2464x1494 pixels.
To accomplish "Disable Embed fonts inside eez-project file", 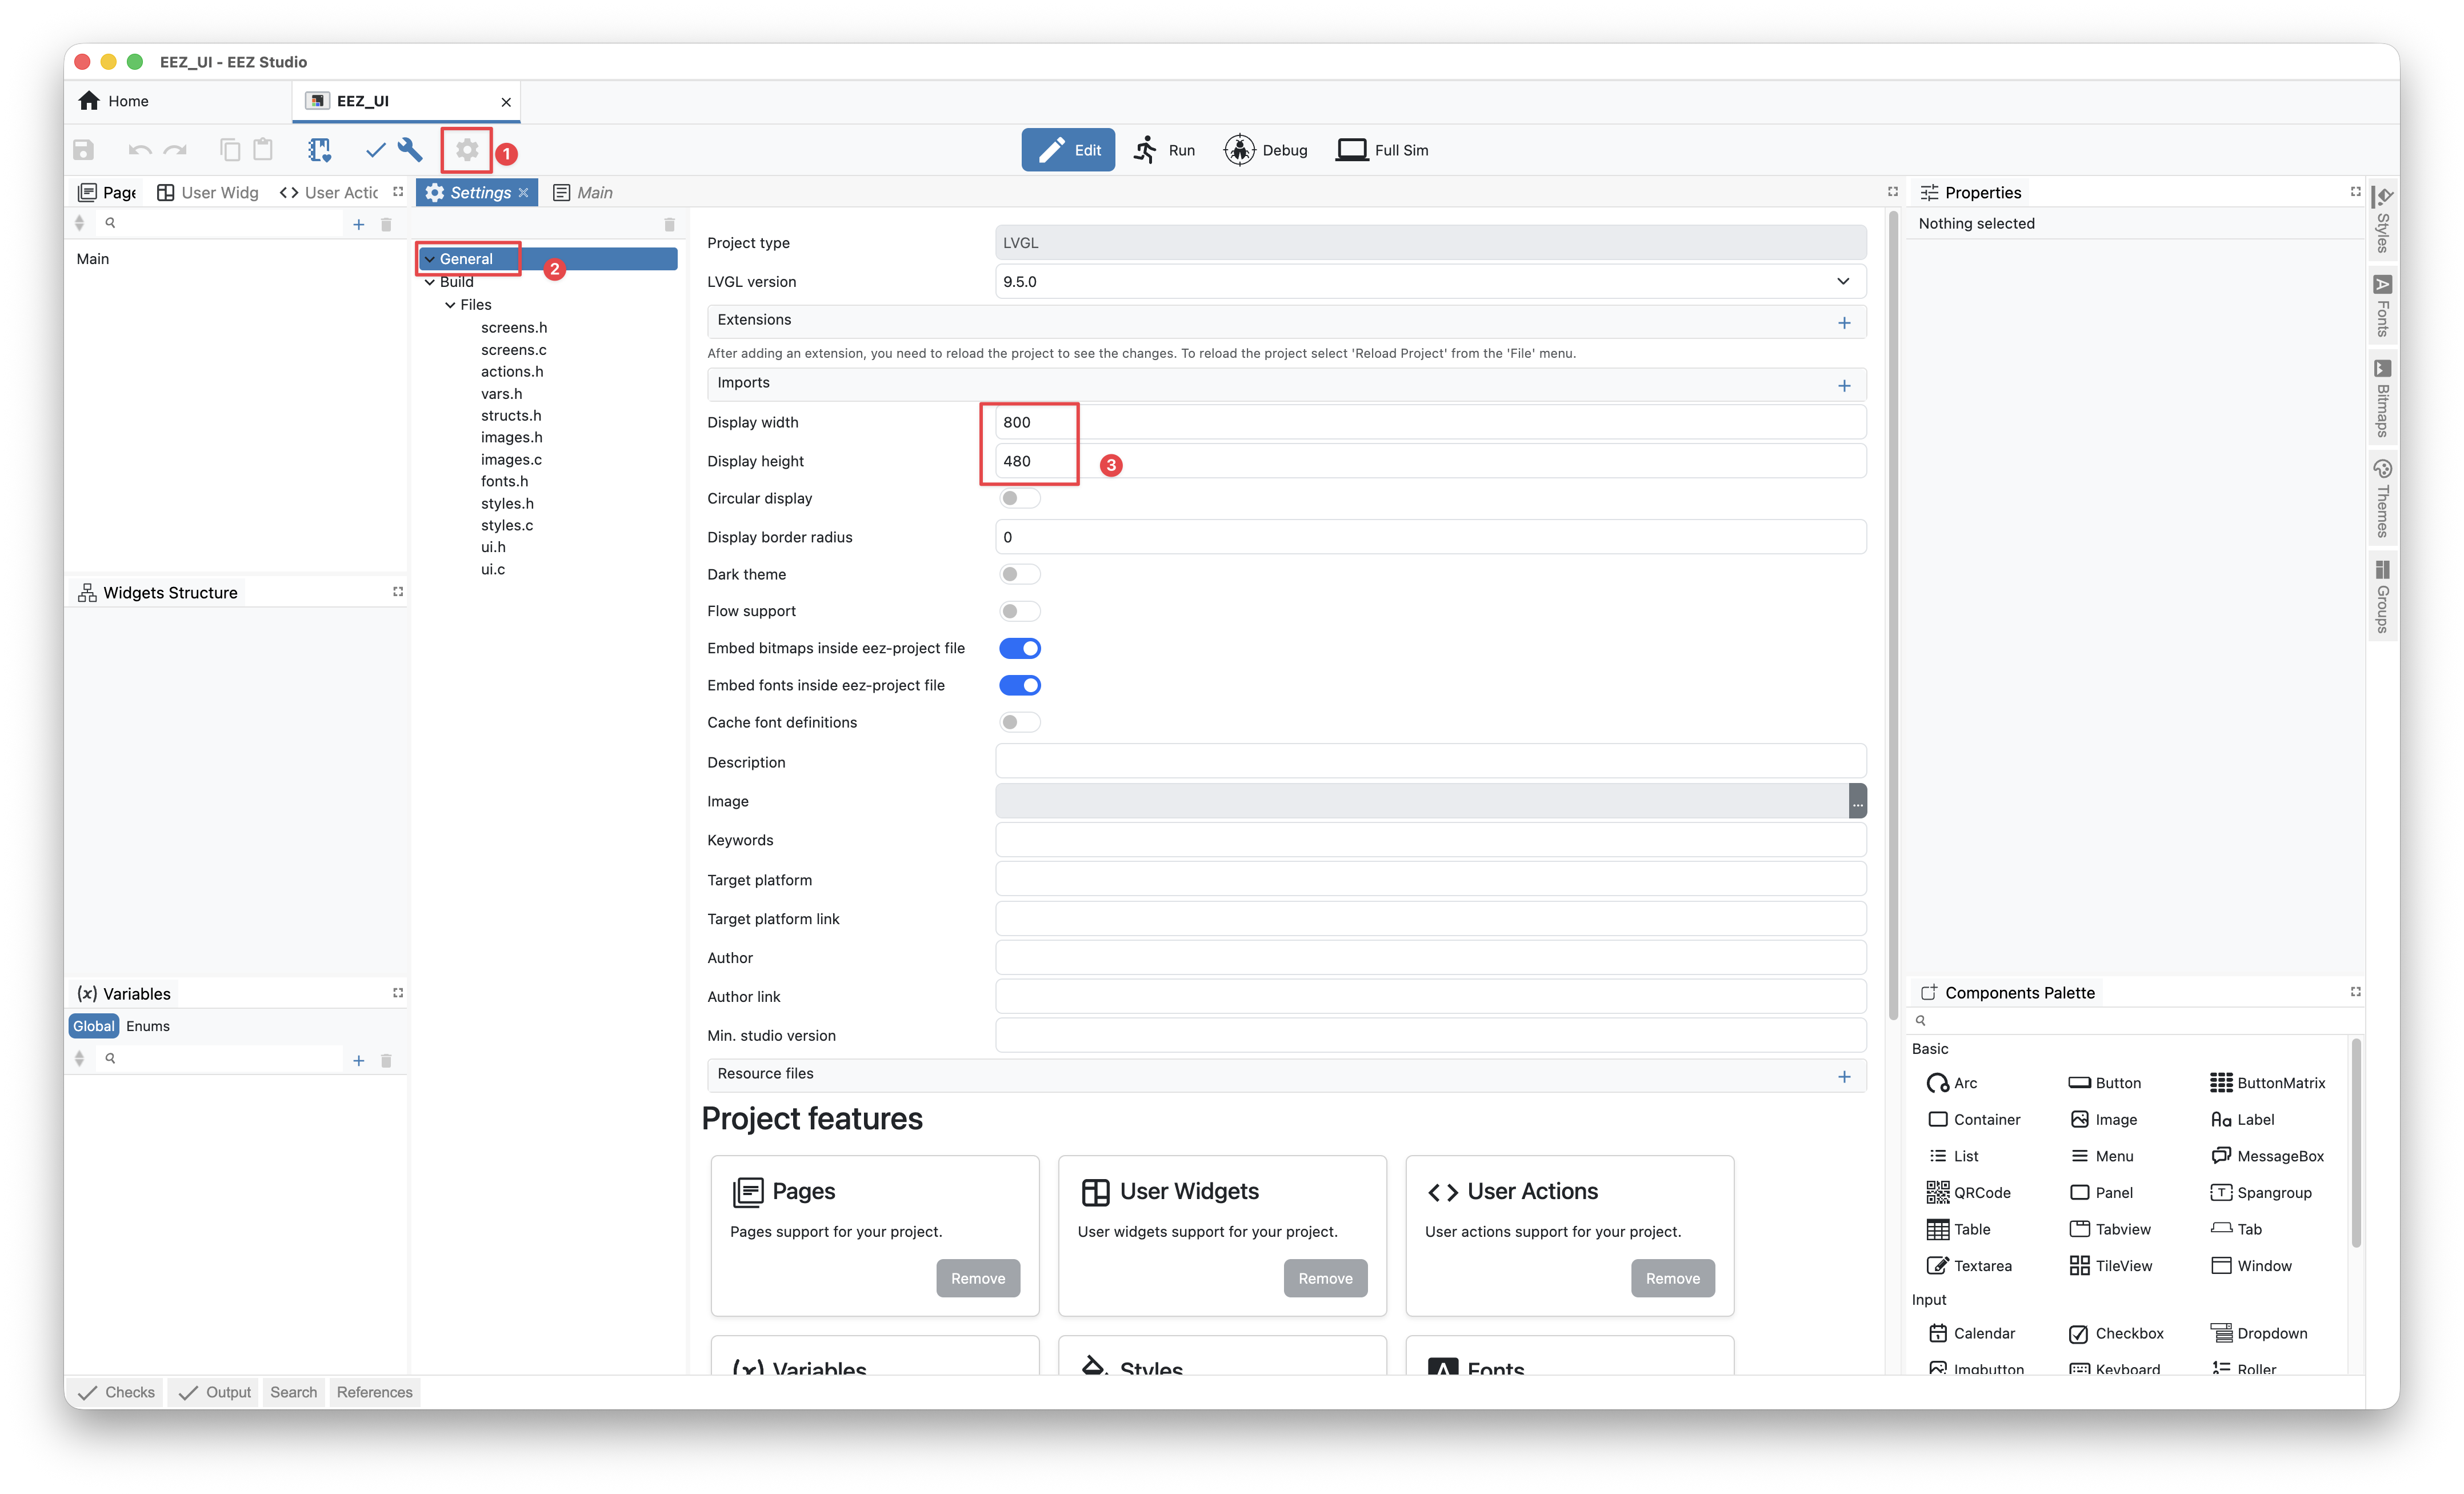I will [1019, 685].
